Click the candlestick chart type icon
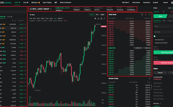The width and height of the screenshot is (173, 107). tap(95, 18)
